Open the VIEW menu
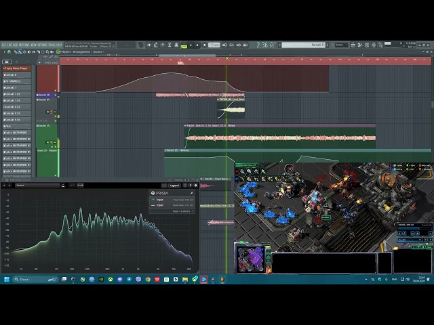The width and height of the screenshot is (434, 325). coord(33,45)
